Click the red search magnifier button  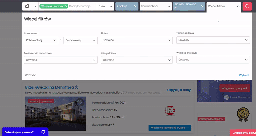(247, 6)
